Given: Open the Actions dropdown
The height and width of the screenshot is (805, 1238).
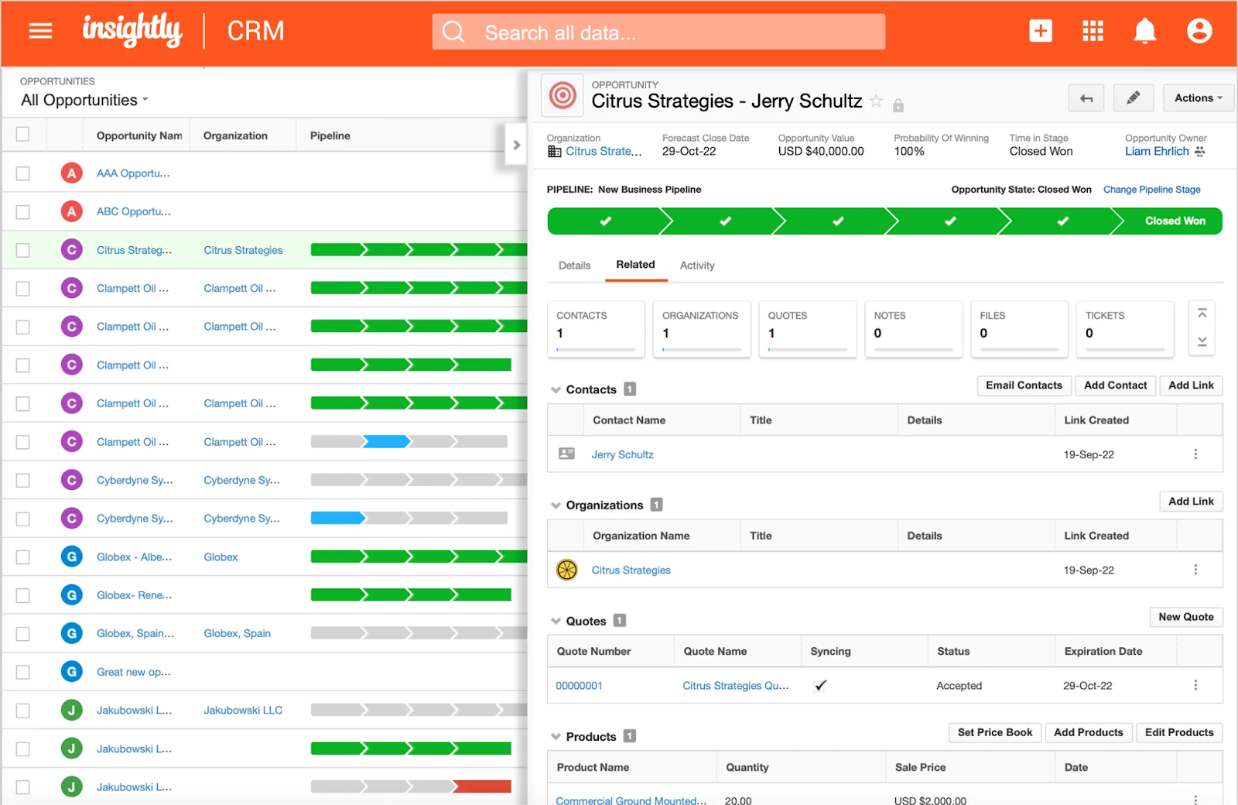Looking at the screenshot, I should tap(1198, 98).
